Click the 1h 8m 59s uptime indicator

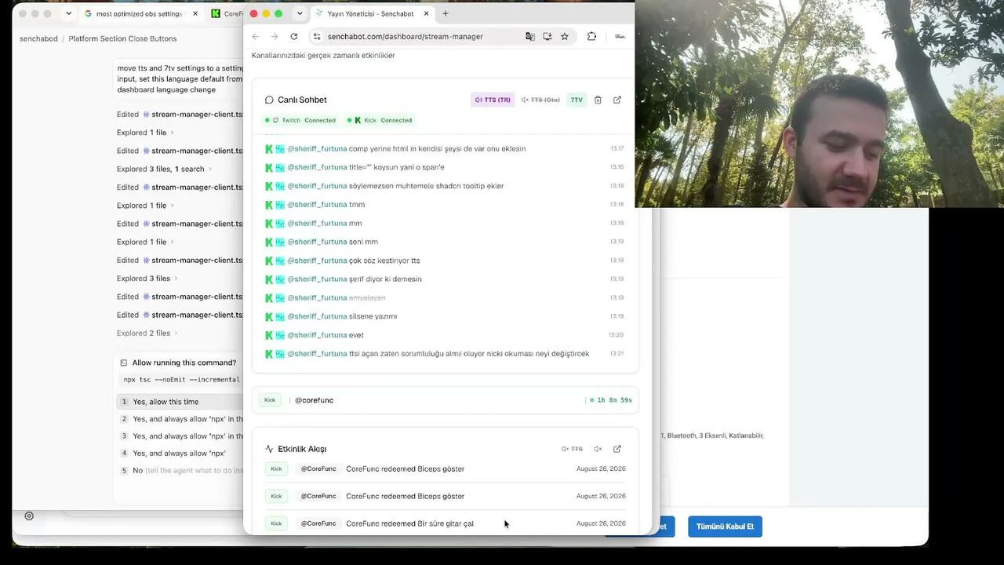pos(612,400)
